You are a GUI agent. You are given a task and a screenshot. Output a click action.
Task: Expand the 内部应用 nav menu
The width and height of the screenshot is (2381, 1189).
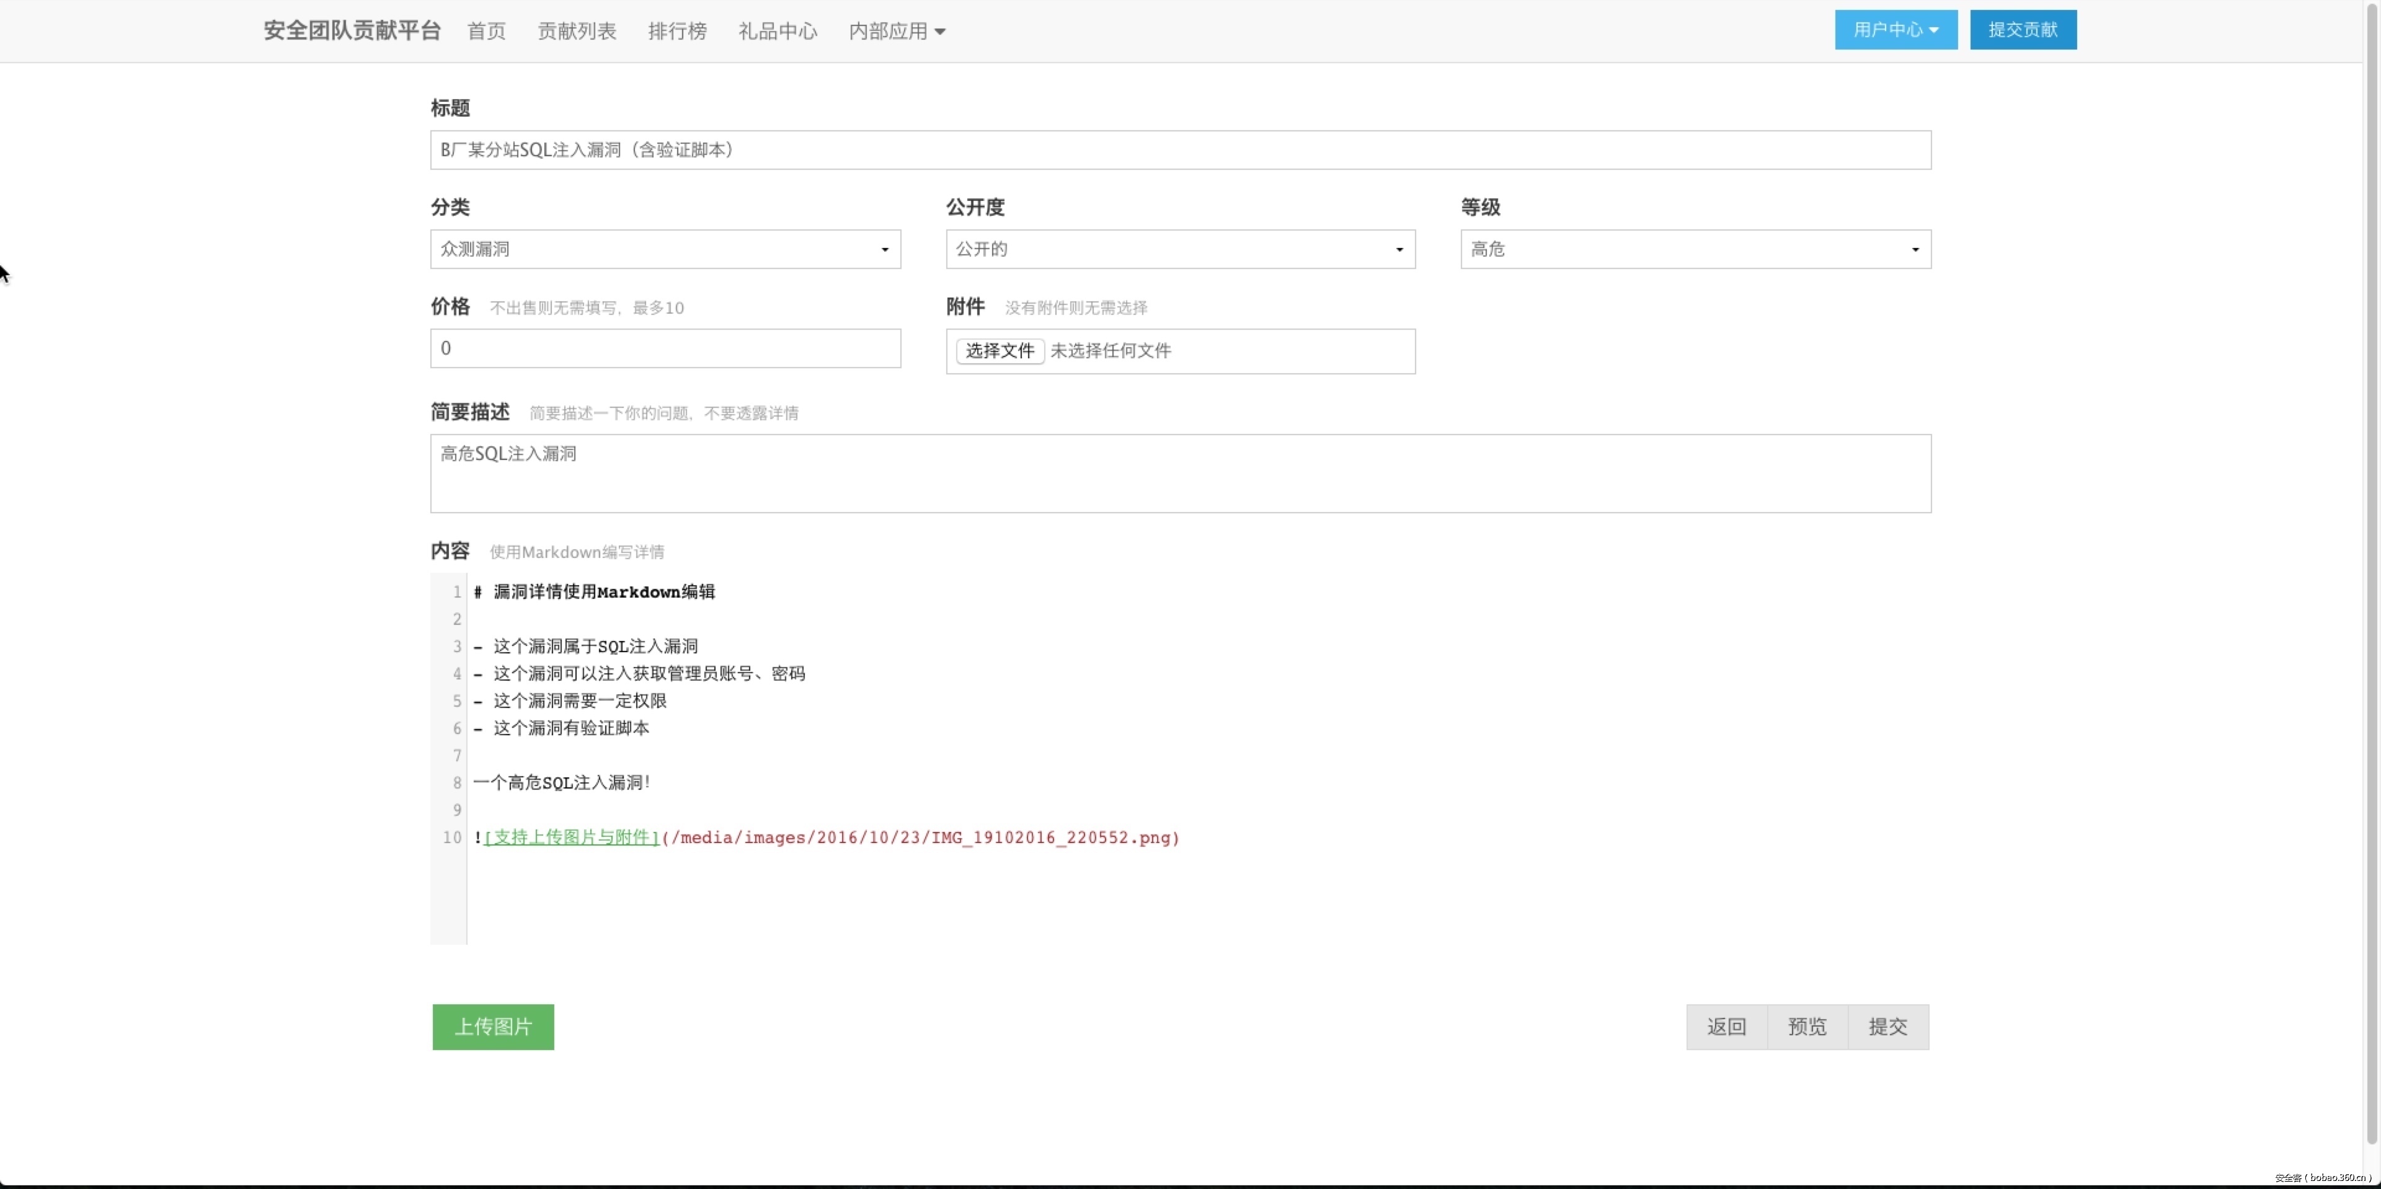tap(895, 32)
